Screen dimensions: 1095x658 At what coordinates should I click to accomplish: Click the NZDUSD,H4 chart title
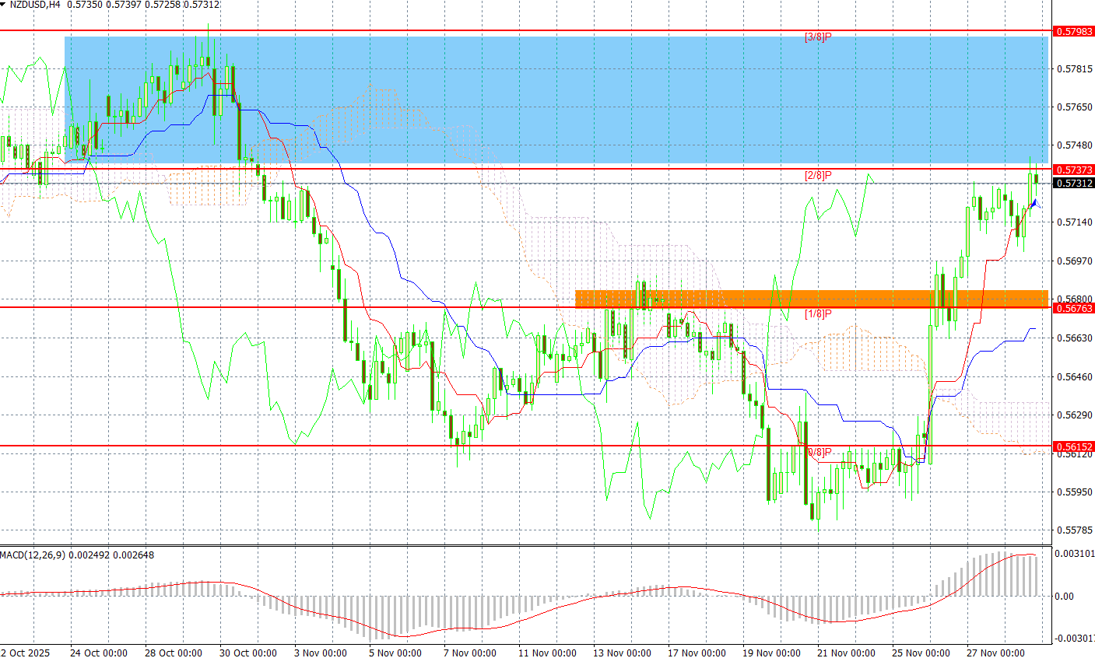point(35,5)
